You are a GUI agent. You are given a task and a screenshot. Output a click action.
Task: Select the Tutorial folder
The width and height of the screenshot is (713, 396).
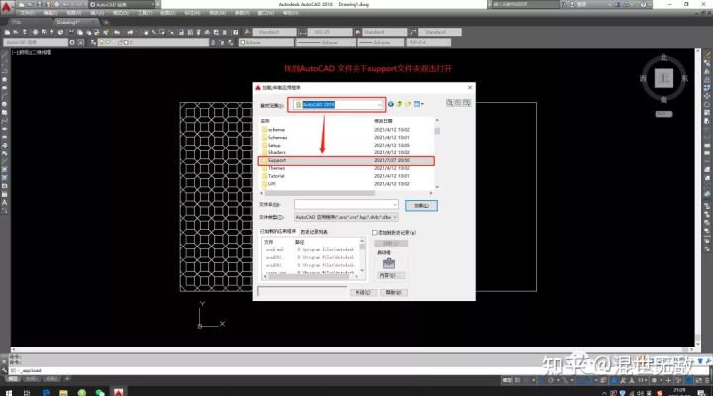277,175
